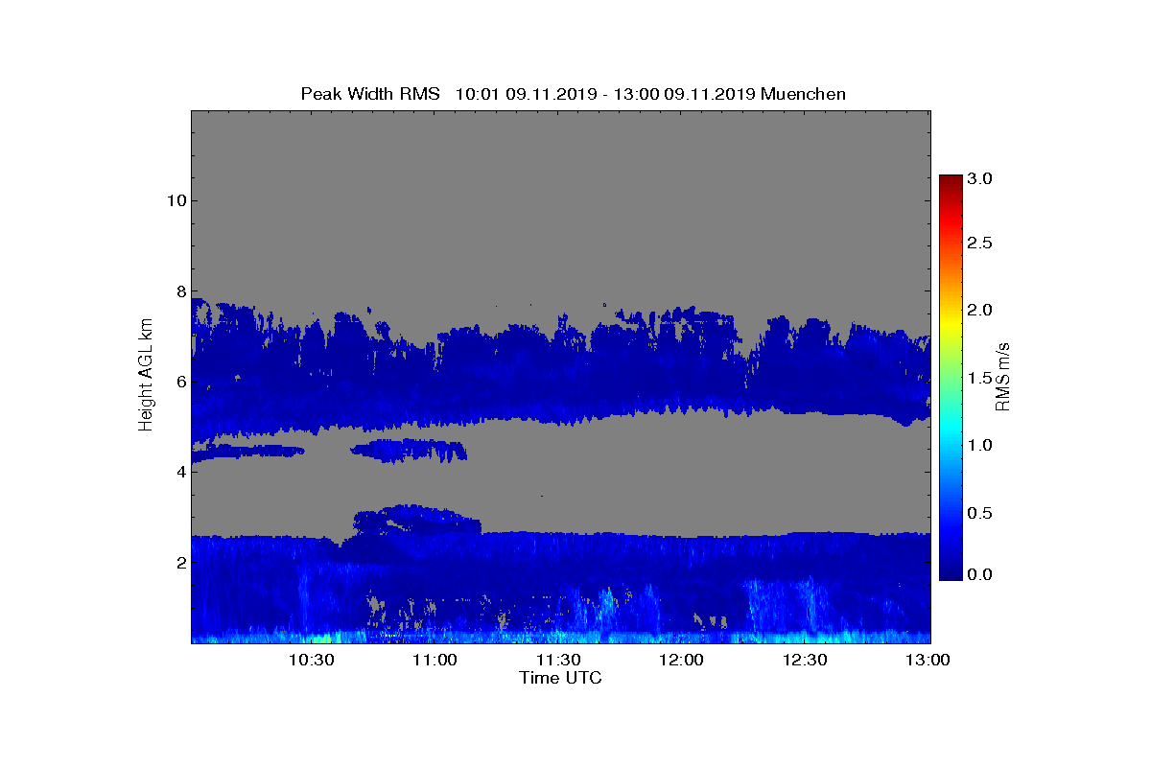This screenshot has height=767, width=1151.
Task: Click the RMS m/s colorbar label
Action: pos(1003,377)
